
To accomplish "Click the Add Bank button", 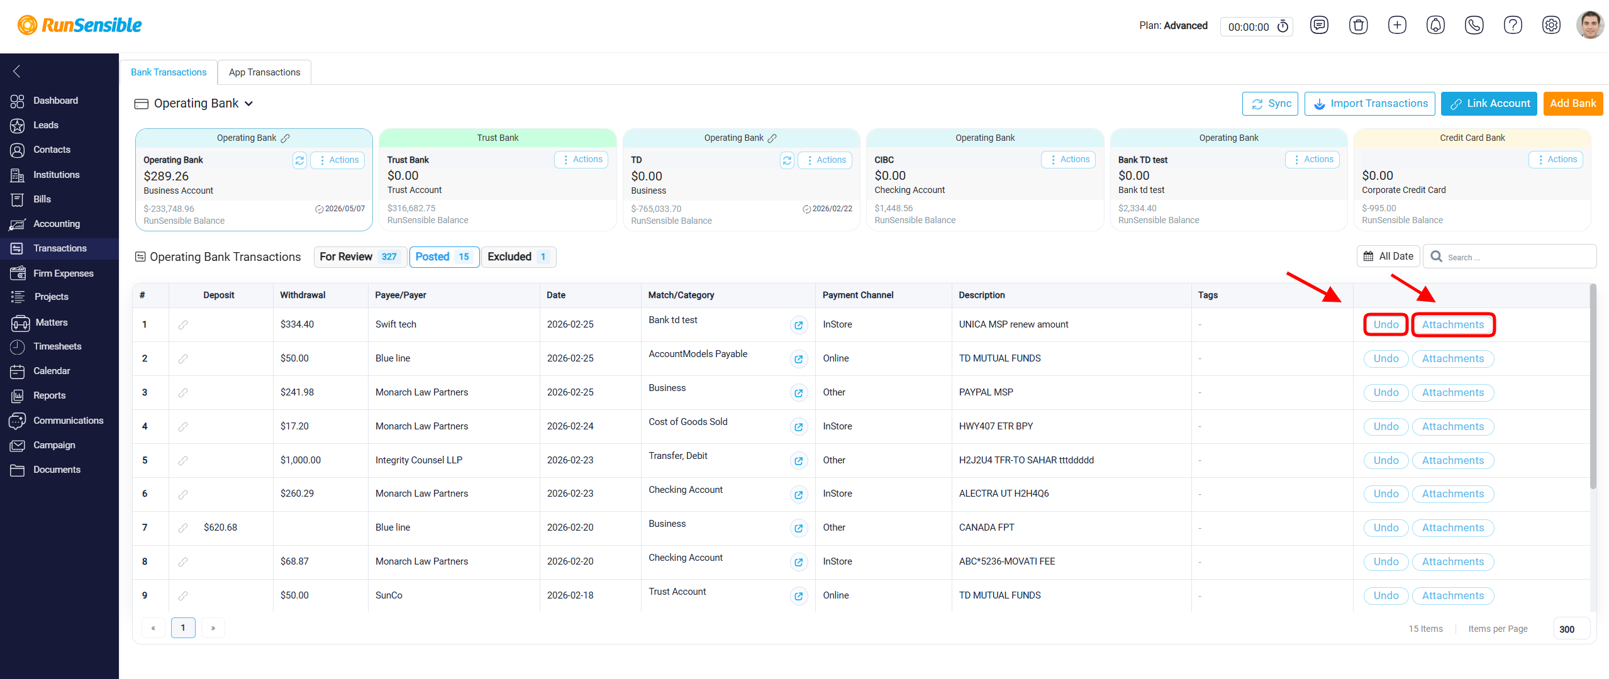I will point(1573,104).
